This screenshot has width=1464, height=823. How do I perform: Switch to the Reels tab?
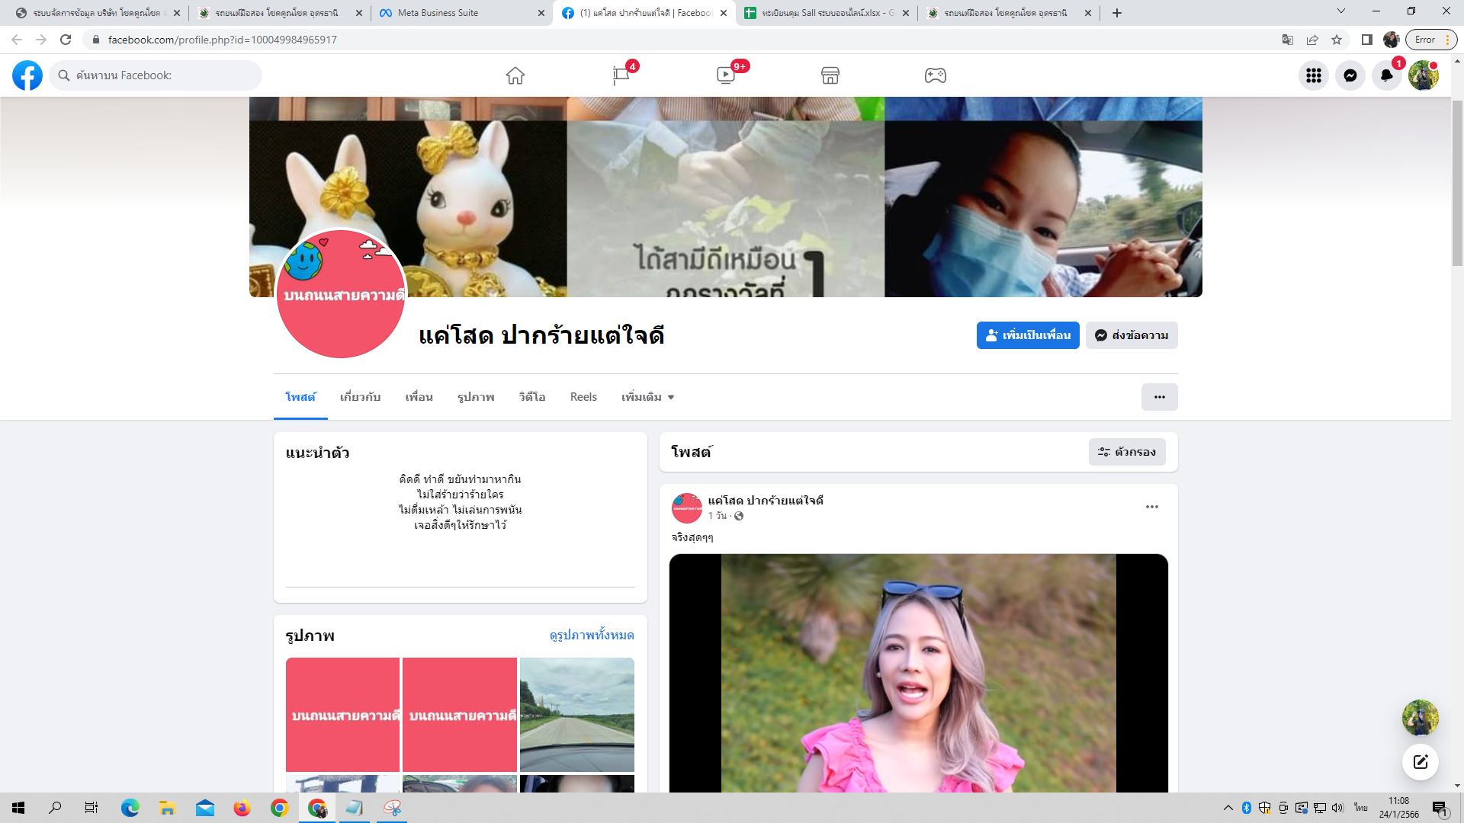[583, 397]
